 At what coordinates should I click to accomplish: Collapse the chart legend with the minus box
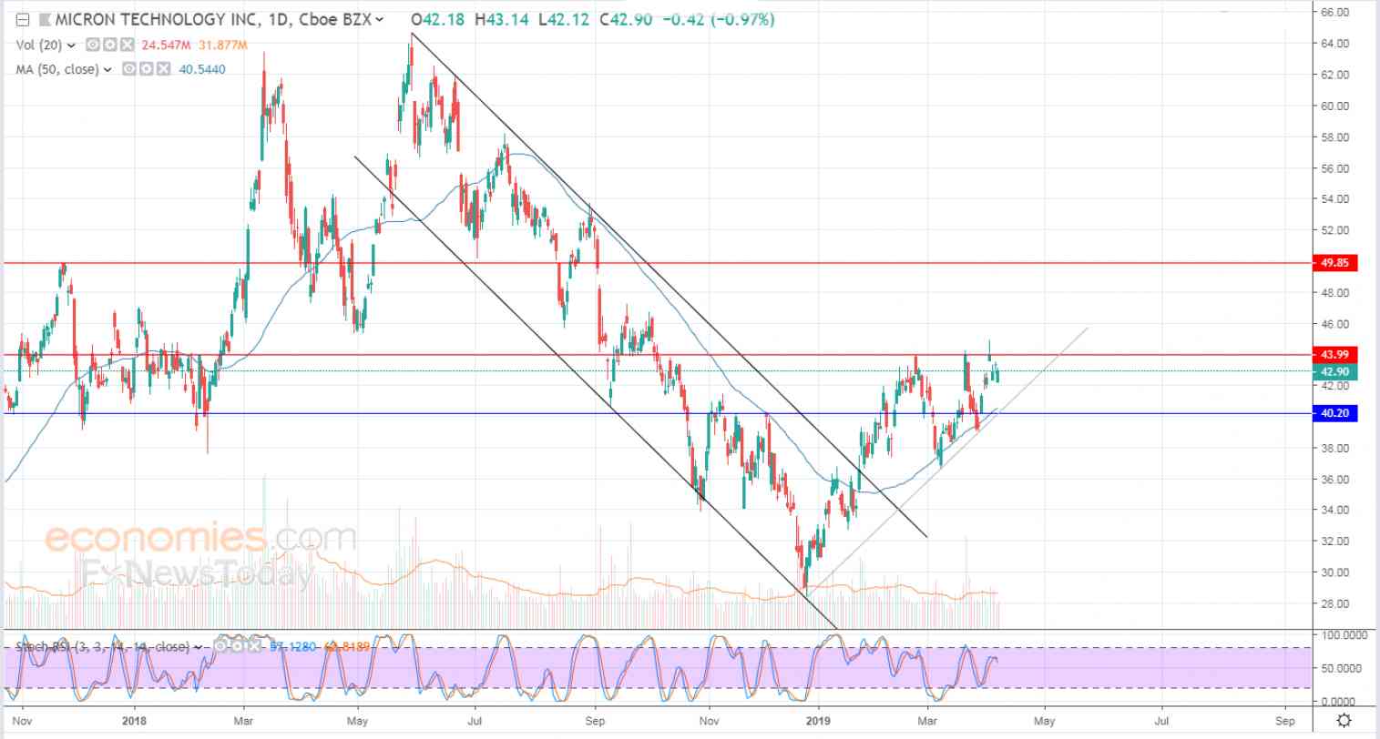click(23, 20)
